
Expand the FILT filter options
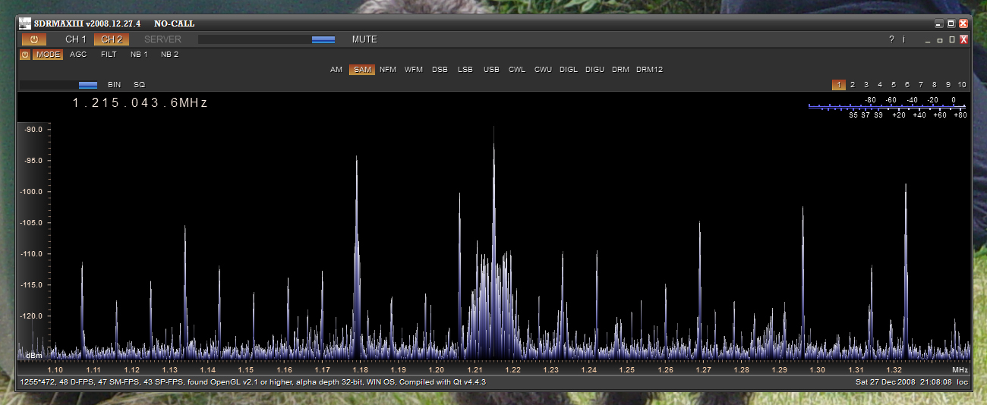tap(109, 55)
